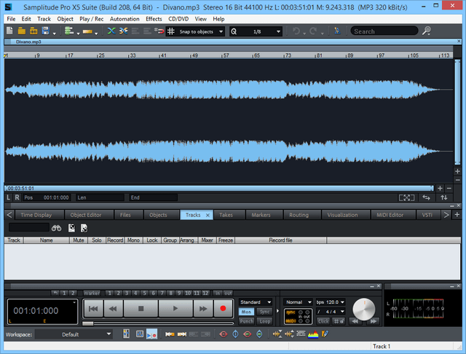The image size is (466, 354).
Task: Click the Click metronome button
Action: click(323, 320)
